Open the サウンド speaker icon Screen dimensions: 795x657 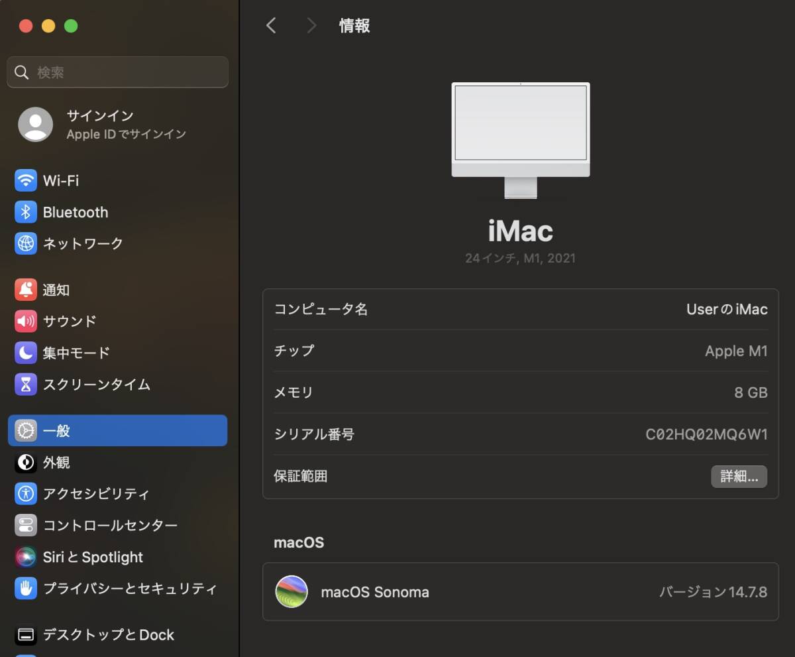[x=26, y=322]
